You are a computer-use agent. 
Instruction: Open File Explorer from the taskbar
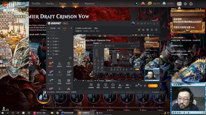(52, 113)
